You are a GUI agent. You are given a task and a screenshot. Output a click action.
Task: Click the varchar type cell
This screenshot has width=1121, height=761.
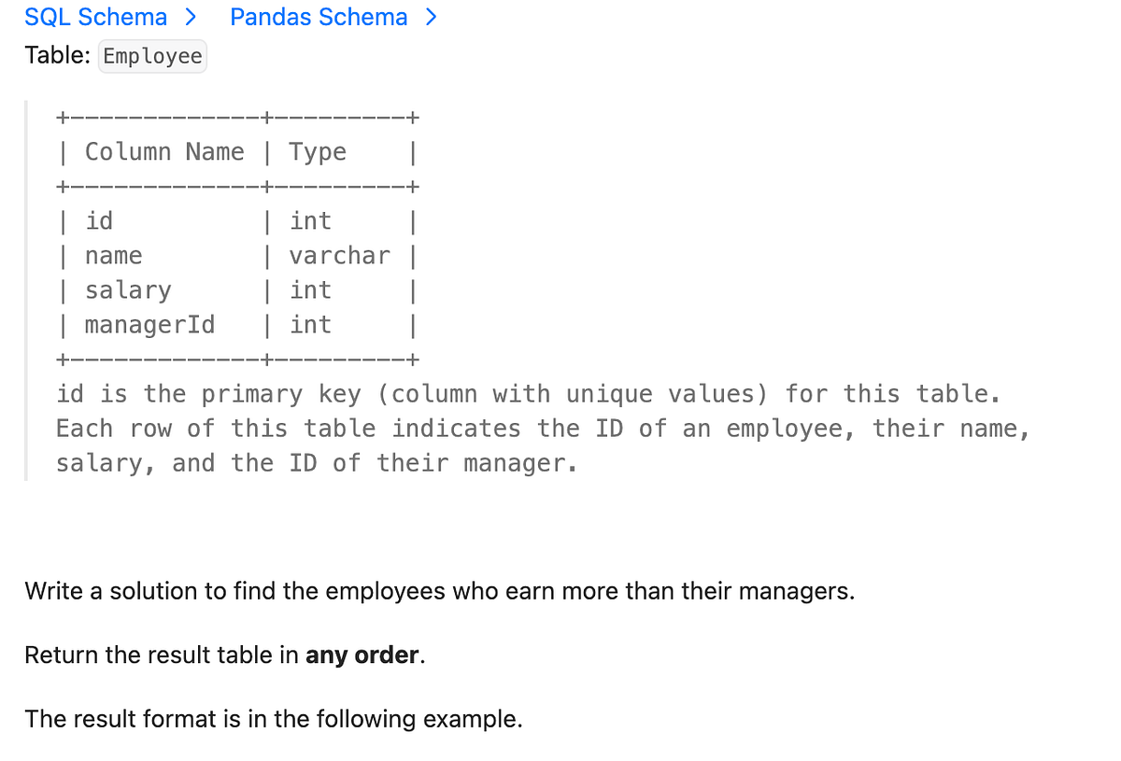click(339, 256)
